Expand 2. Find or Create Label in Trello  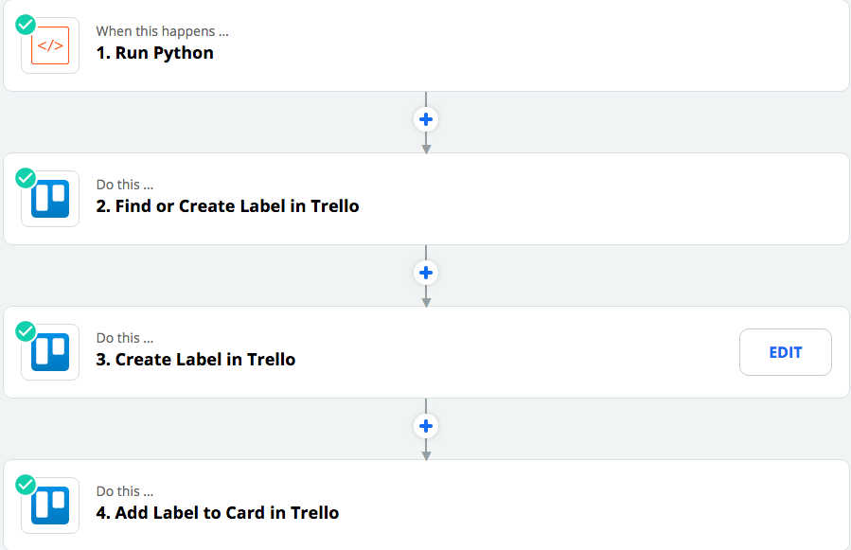227,206
